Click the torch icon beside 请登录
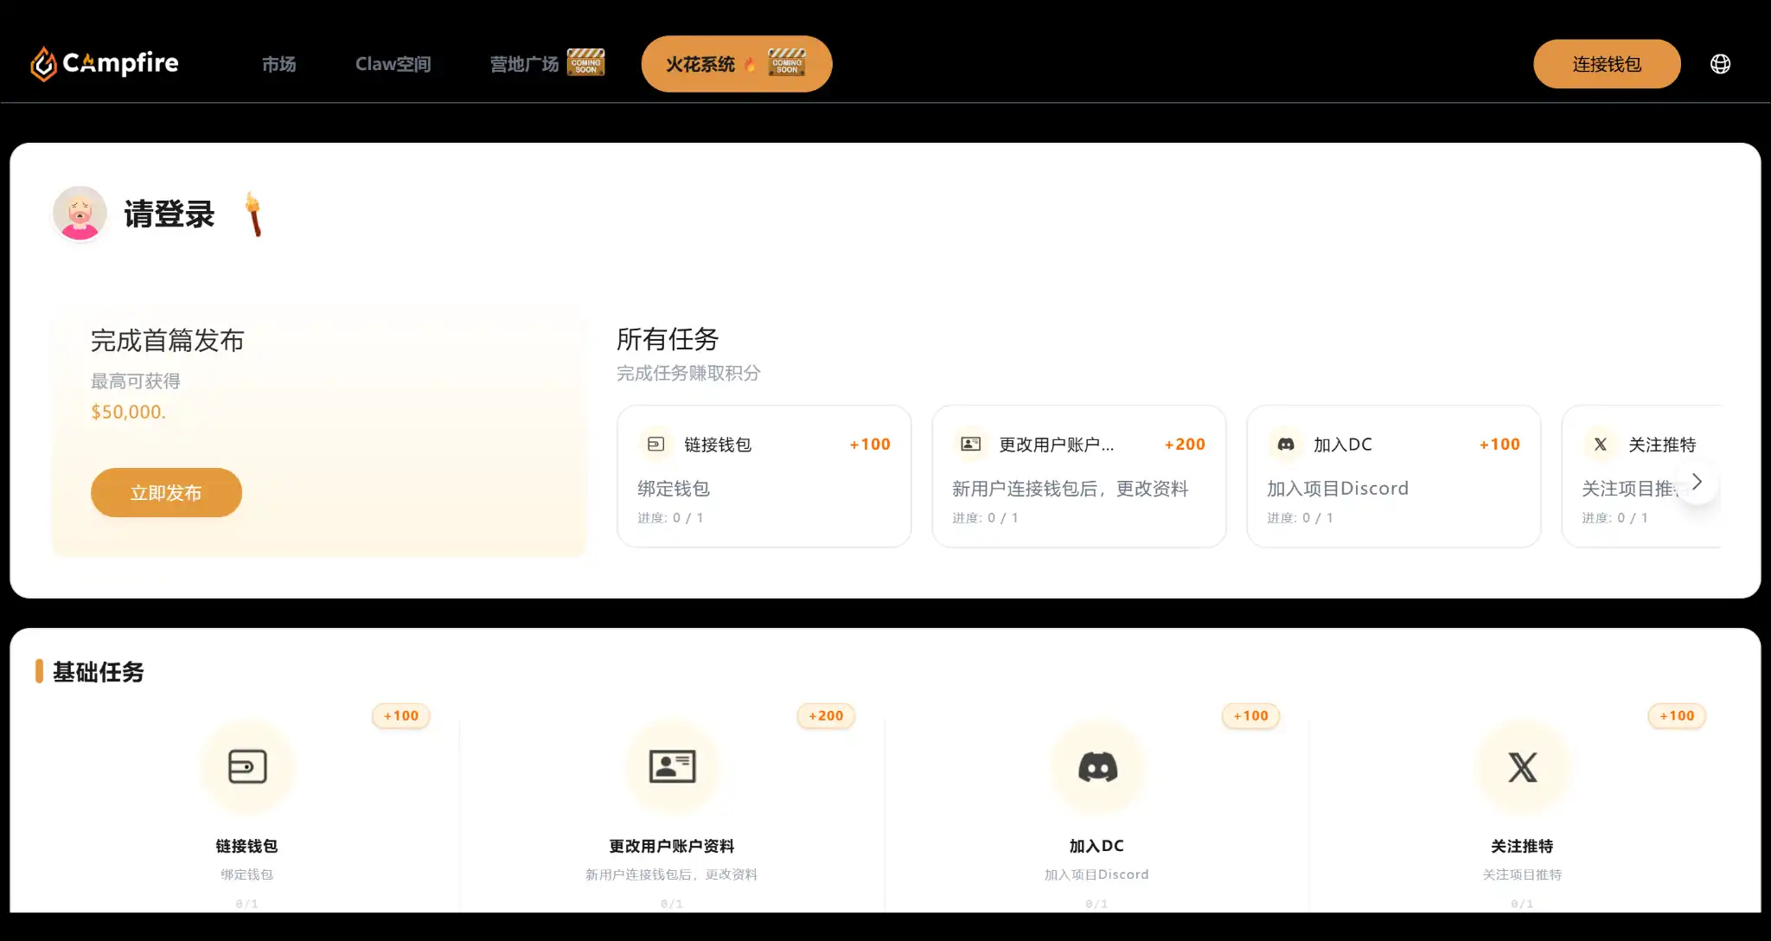Viewport: 1771px width, 941px height. [253, 214]
